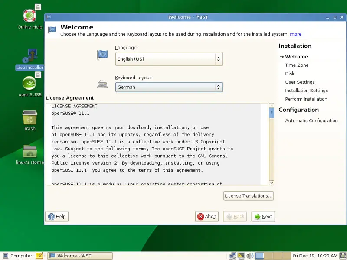Click the Computer menu button in taskbar
Image resolution: width=347 pixels, height=260 pixels.
click(x=18, y=256)
